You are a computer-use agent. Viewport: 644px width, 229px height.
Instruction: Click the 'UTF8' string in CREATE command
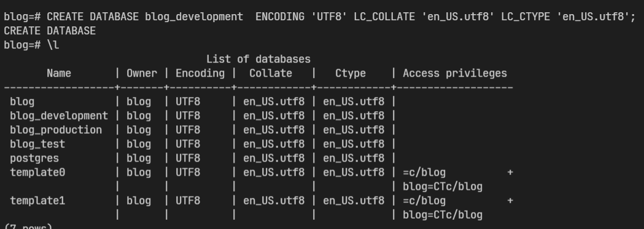pos(329,17)
